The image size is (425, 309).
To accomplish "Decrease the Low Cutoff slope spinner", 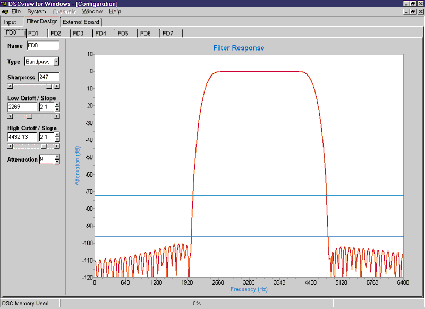I will [57, 108].
